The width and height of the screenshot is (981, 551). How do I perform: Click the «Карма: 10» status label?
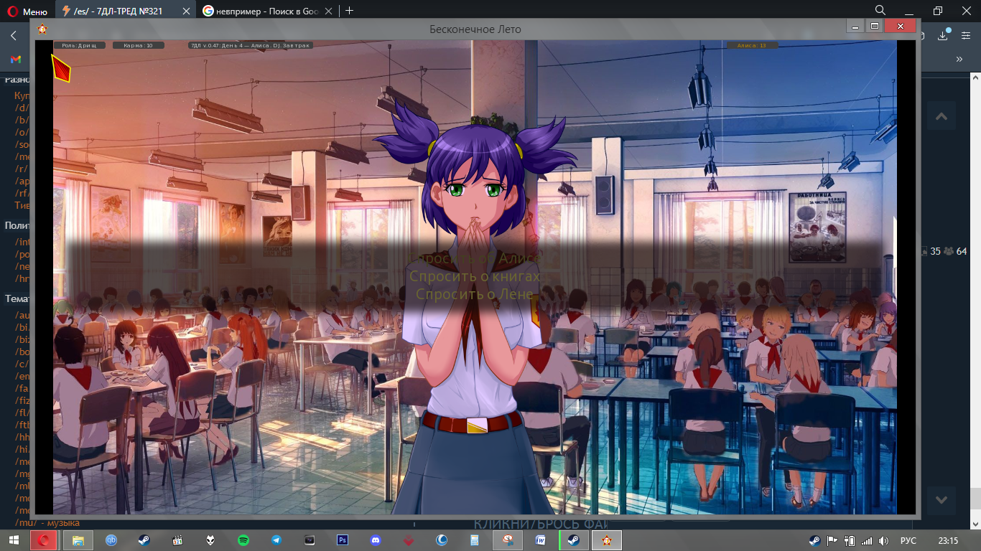point(139,45)
